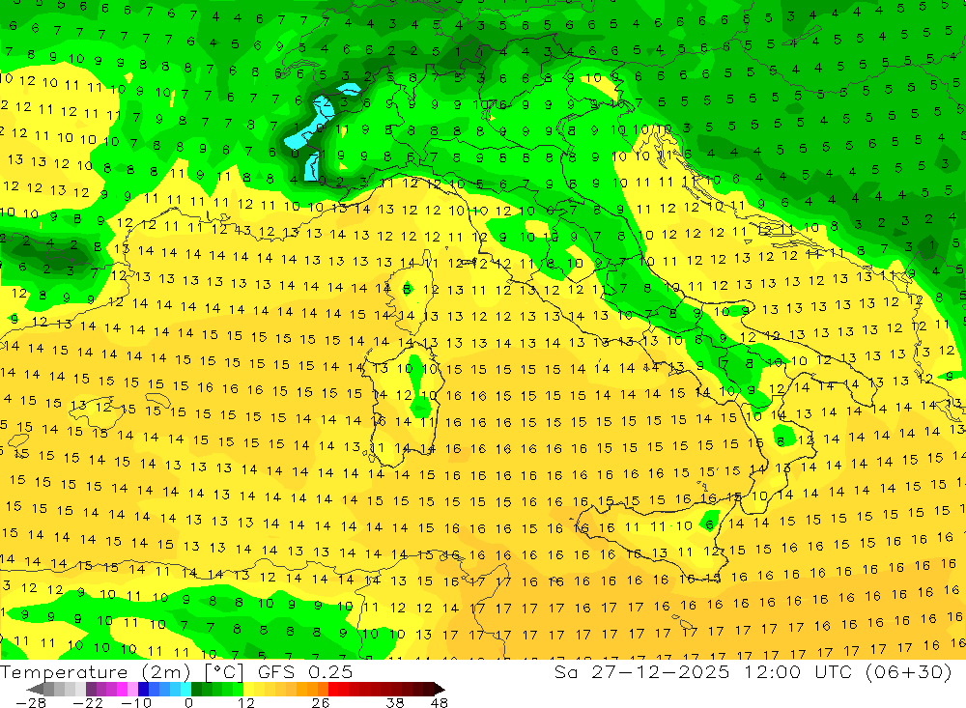The height and width of the screenshot is (708, 966).
Task: Click the left gray arrow of the legend
Action: coord(35,689)
